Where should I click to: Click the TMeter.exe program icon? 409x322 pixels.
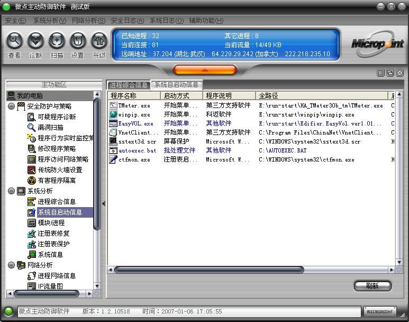pos(113,105)
